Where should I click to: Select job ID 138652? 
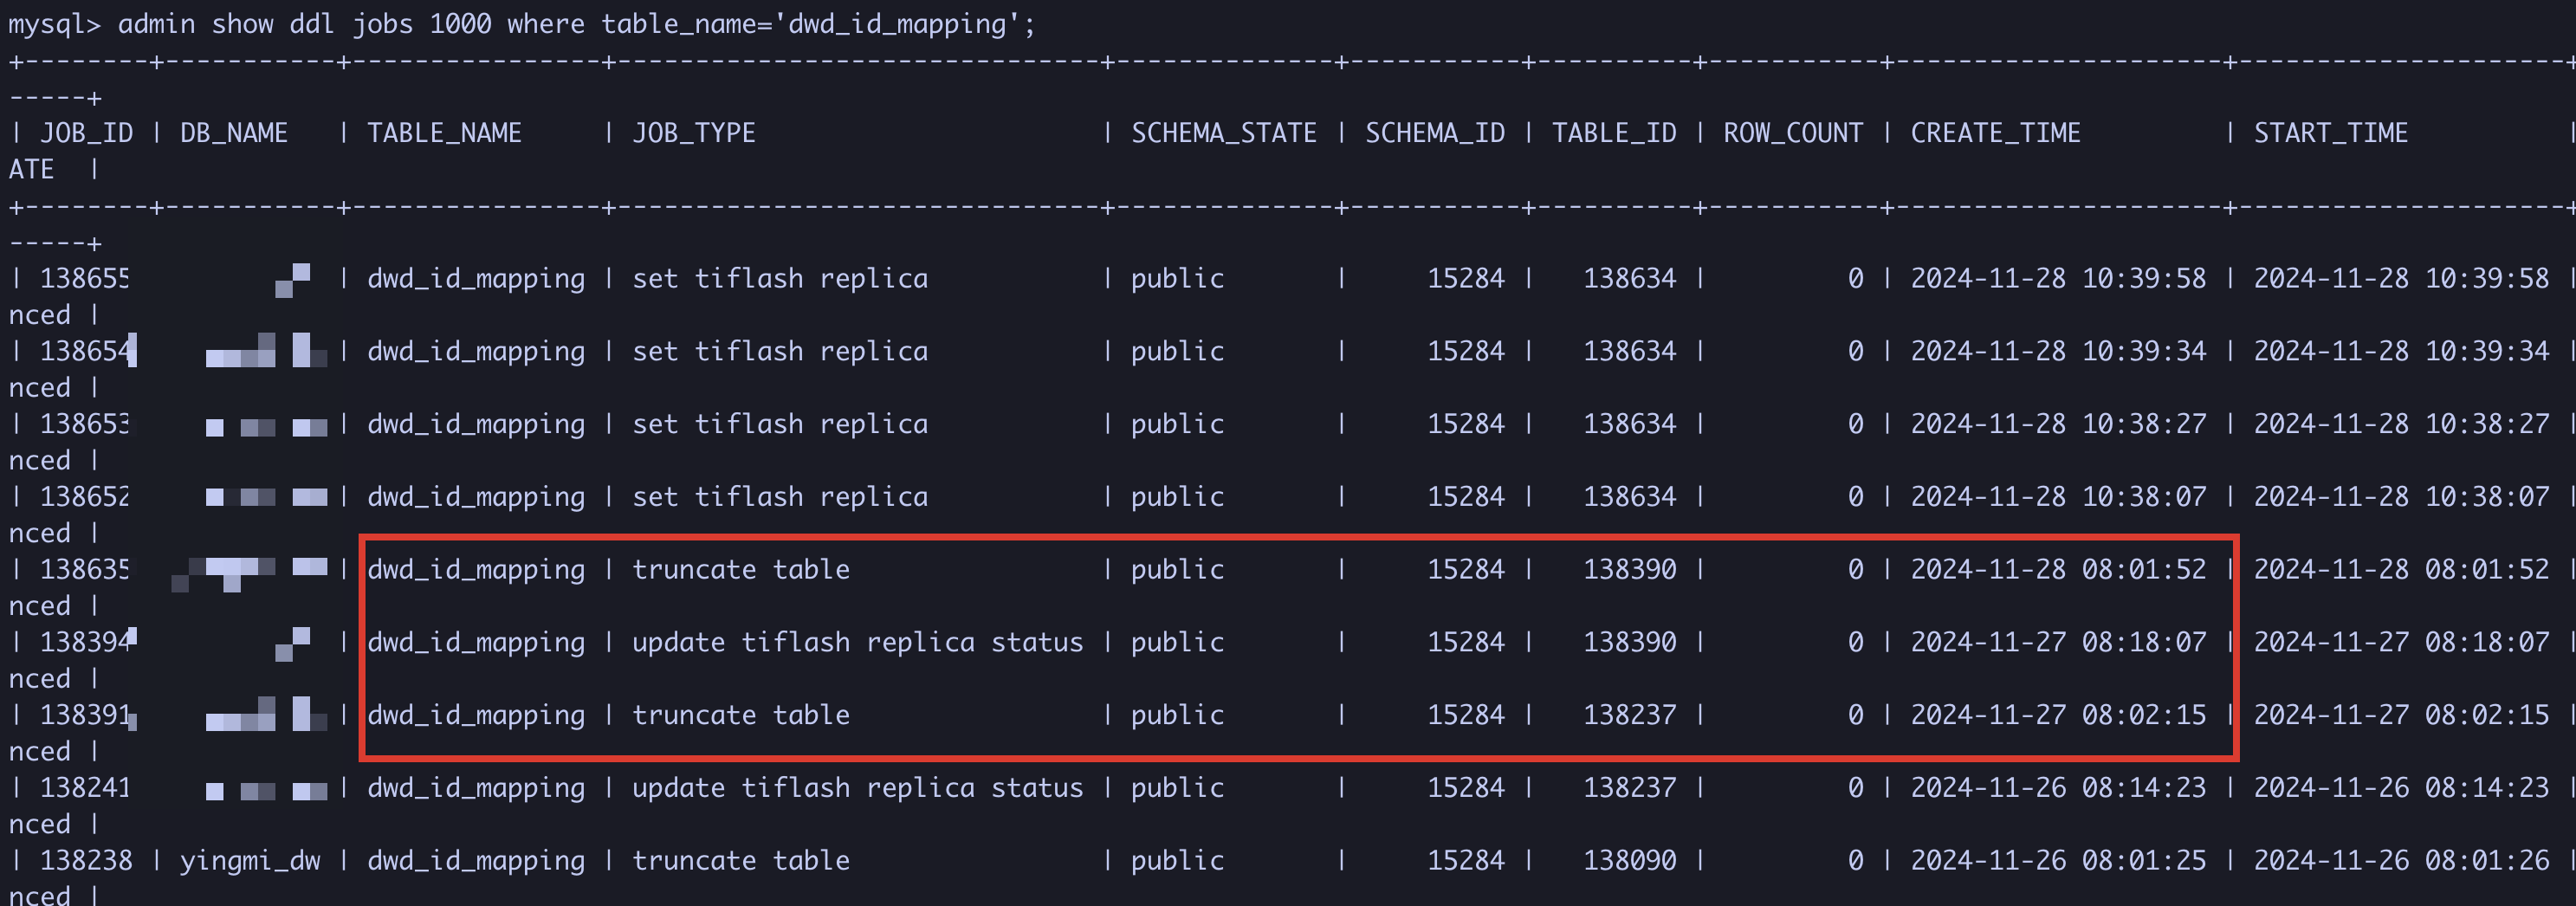point(85,497)
